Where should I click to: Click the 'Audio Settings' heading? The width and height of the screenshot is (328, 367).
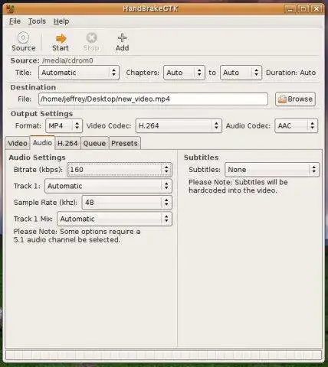(38, 158)
